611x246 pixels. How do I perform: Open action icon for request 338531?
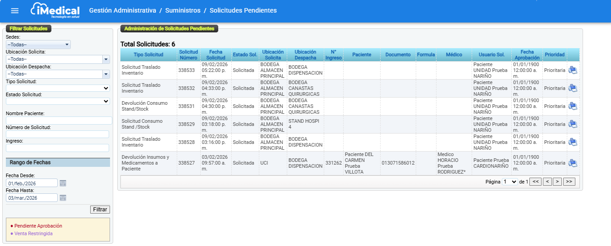coord(573,106)
